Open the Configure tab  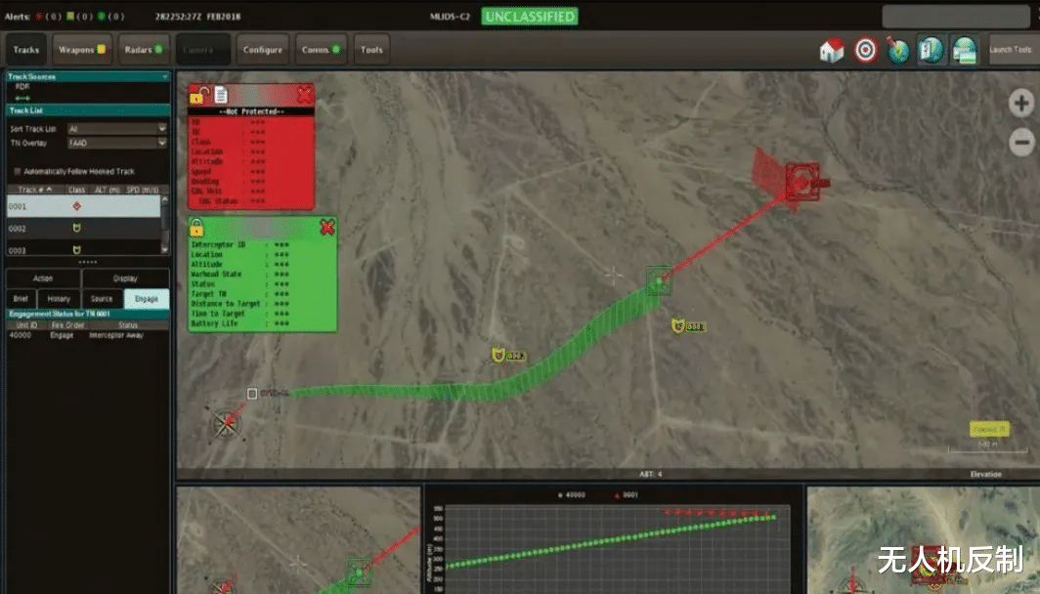coord(263,50)
